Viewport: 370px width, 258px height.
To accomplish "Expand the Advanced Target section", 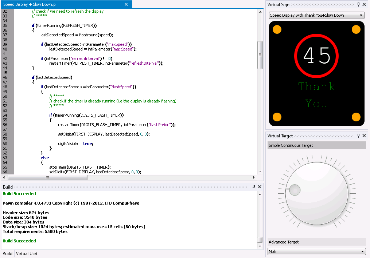I will tap(317, 242).
